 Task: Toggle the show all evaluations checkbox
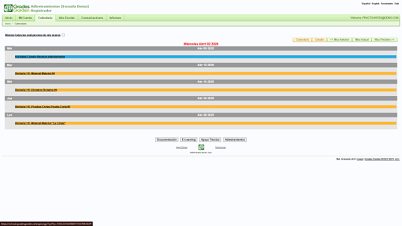click(63, 35)
